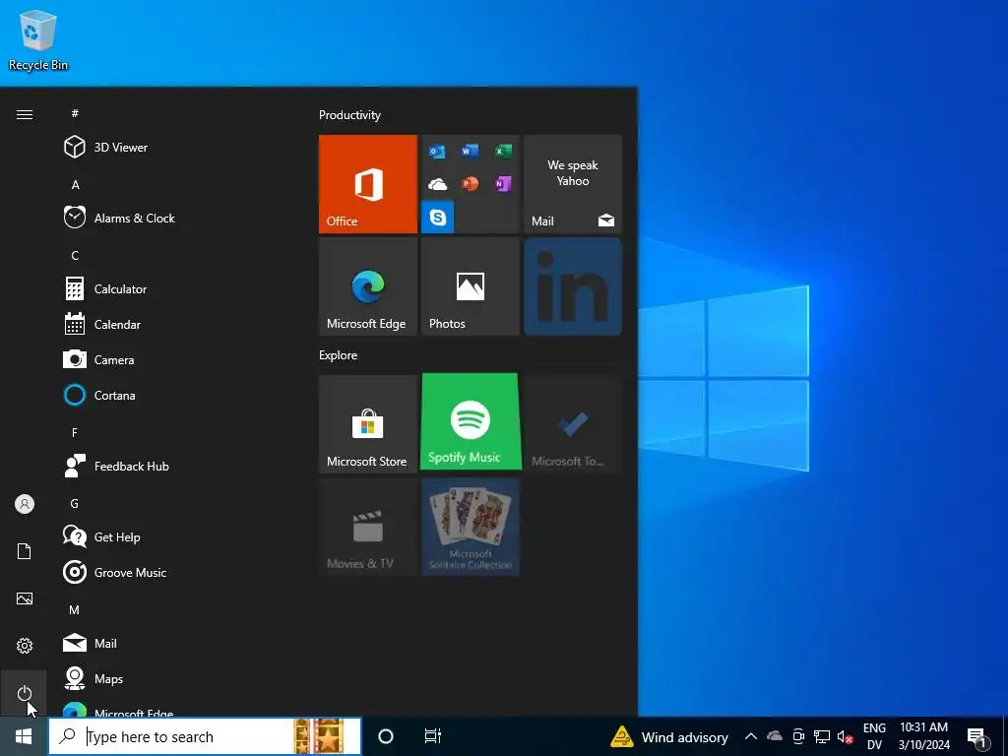Expand the Start menu hamburger button

(25, 114)
